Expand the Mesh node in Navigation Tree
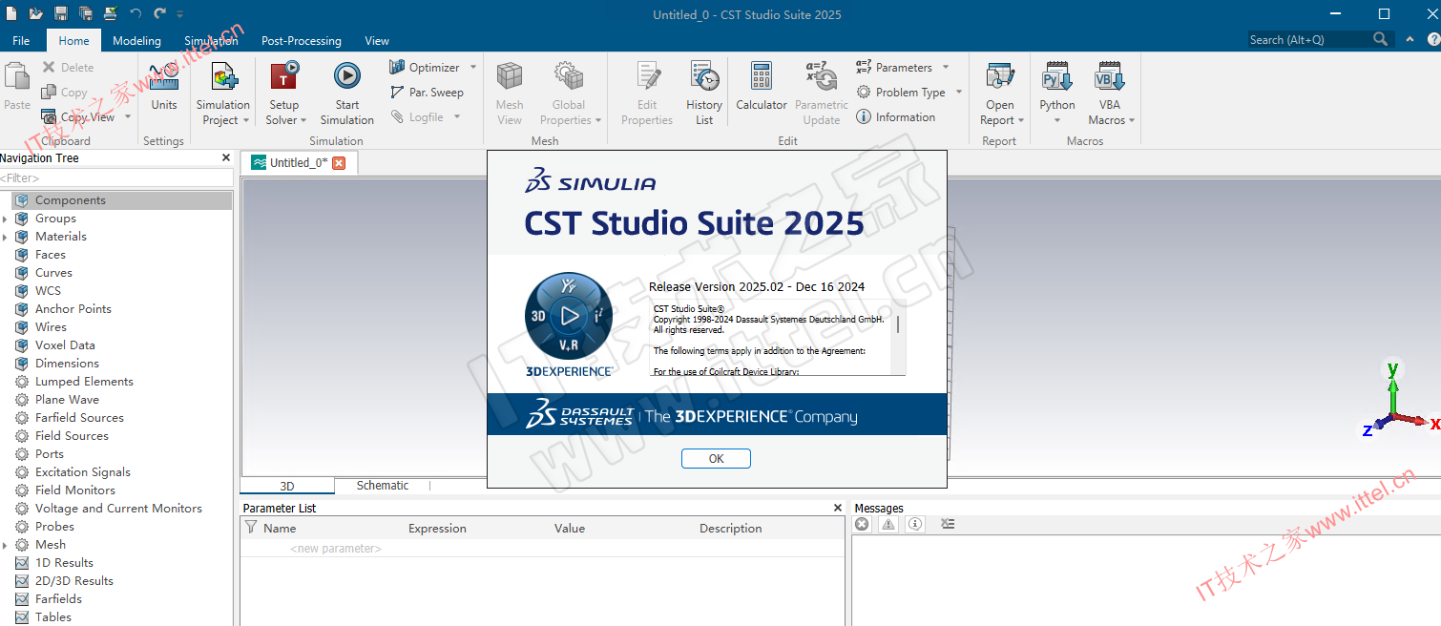The height and width of the screenshot is (626, 1441). pos(6,545)
